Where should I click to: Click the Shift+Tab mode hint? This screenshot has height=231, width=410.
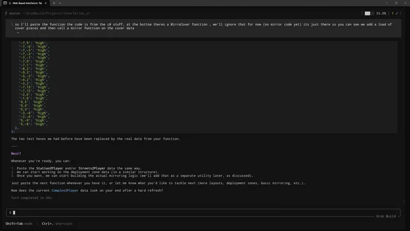(x=19, y=224)
